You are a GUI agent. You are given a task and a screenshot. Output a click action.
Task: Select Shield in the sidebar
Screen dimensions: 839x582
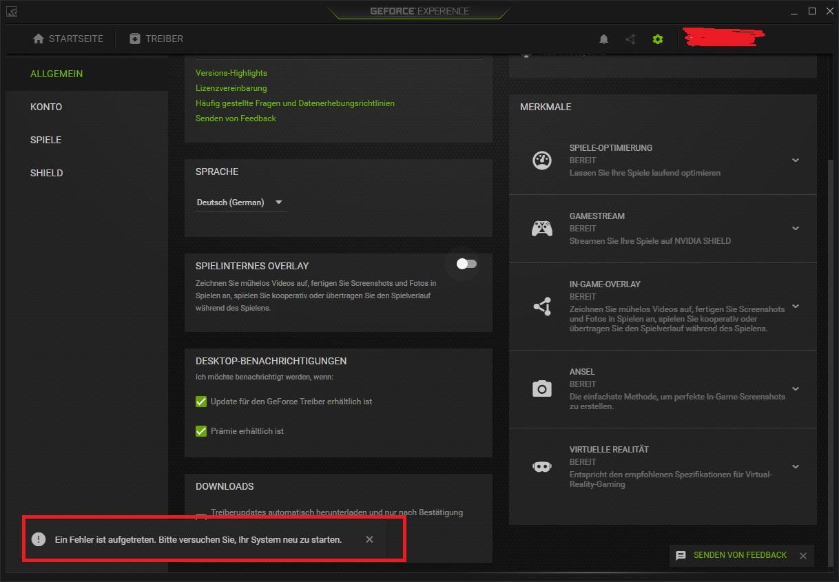(x=46, y=173)
